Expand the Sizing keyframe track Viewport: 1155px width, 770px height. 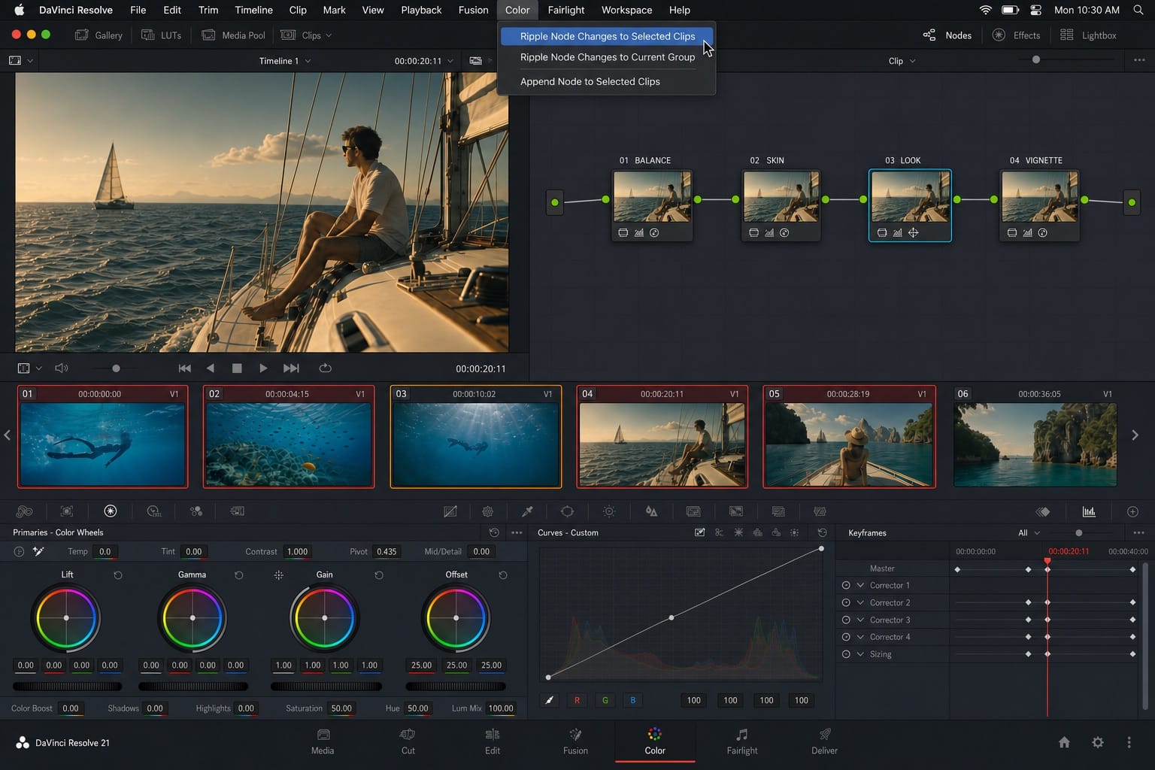point(860,654)
